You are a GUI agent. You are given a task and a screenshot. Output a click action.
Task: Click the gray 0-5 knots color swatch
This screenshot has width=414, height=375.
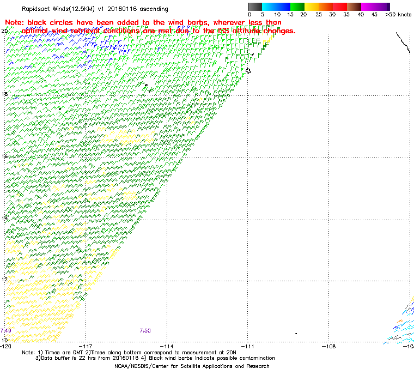(255, 7)
